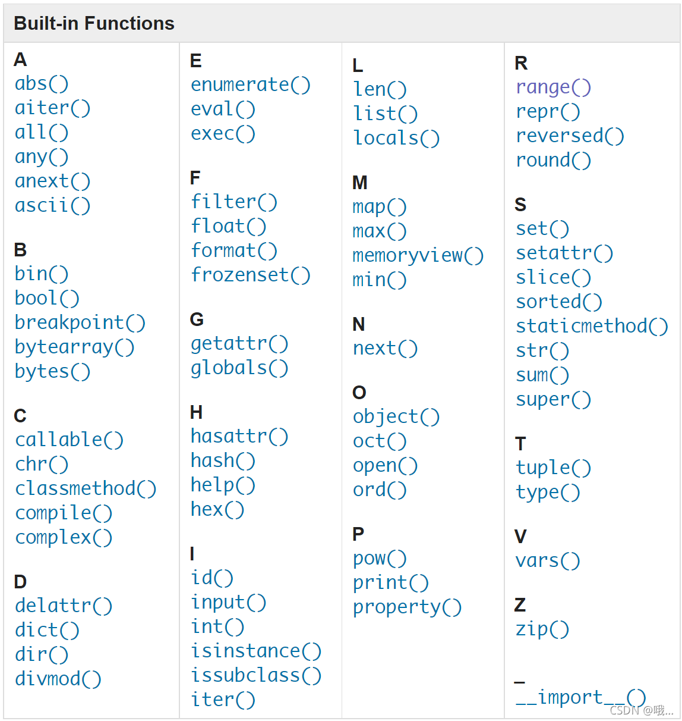The width and height of the screenshot is (682, 721).
Task: Open the frozenset() link
Action: tap(251, 275)
